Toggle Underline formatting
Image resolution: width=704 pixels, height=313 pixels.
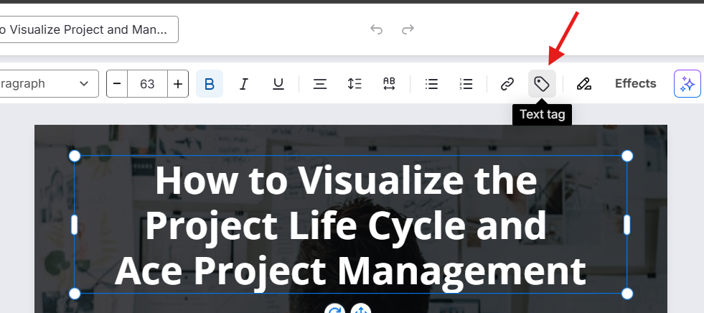tap(278, 84)
